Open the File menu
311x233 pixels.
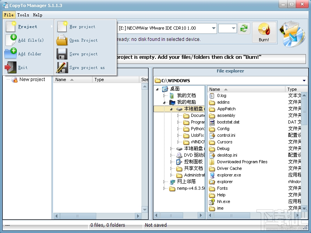[9, 15]
